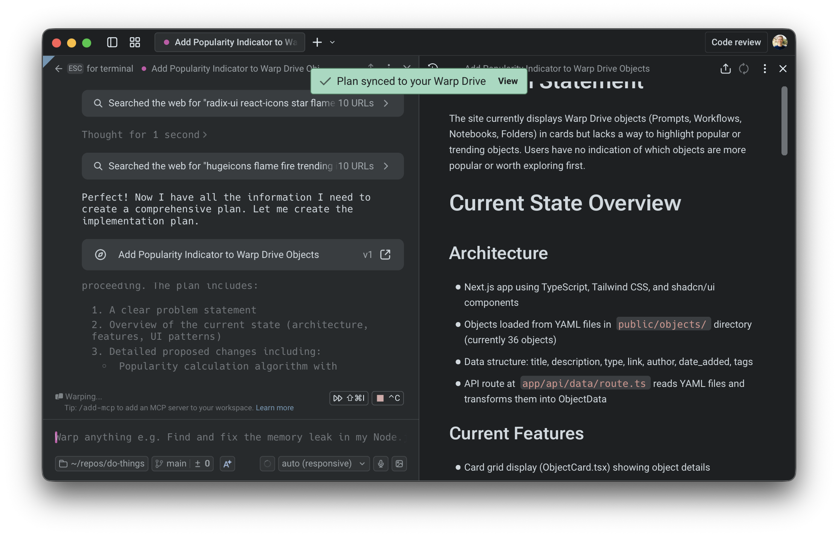Open the grid layout icon
The height and width of the screenshot is (537, 838).
[x=135, y=42]
